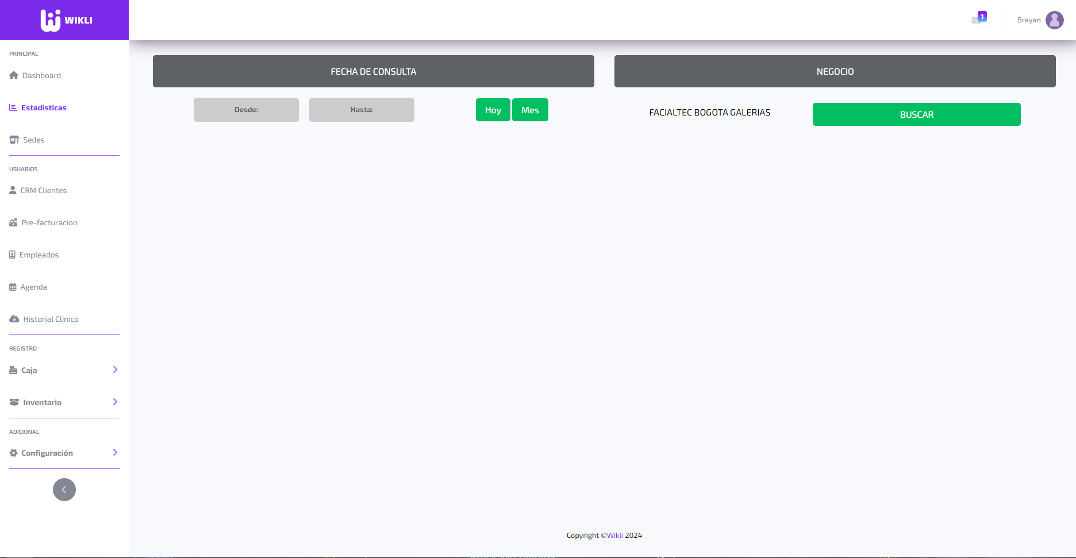Click the Estadisticas chart icon
1076x558 pixels.
[x=13, y=107]
